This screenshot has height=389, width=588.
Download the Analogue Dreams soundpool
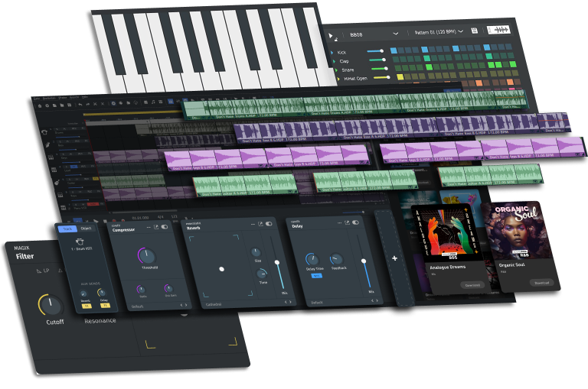[472, 285]
